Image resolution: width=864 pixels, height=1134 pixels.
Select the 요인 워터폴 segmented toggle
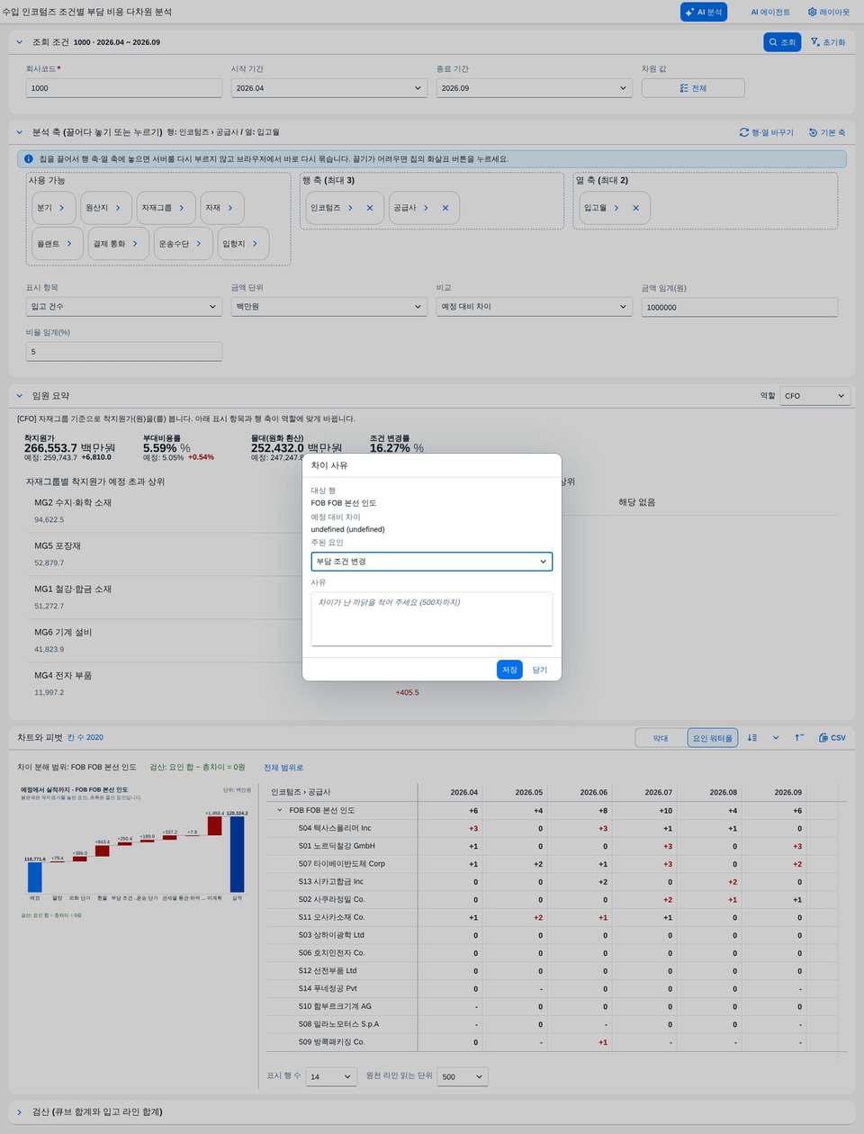tap(713, 738)
